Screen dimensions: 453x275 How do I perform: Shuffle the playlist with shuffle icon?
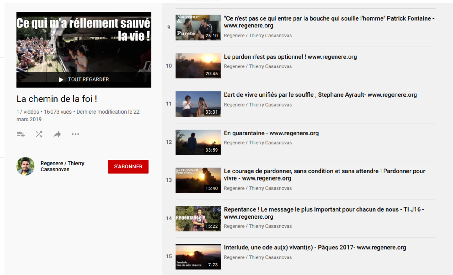(x=39, y=134)
